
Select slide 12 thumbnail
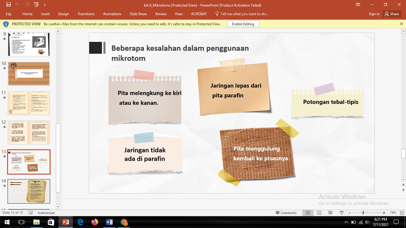(x=29, y=132)
